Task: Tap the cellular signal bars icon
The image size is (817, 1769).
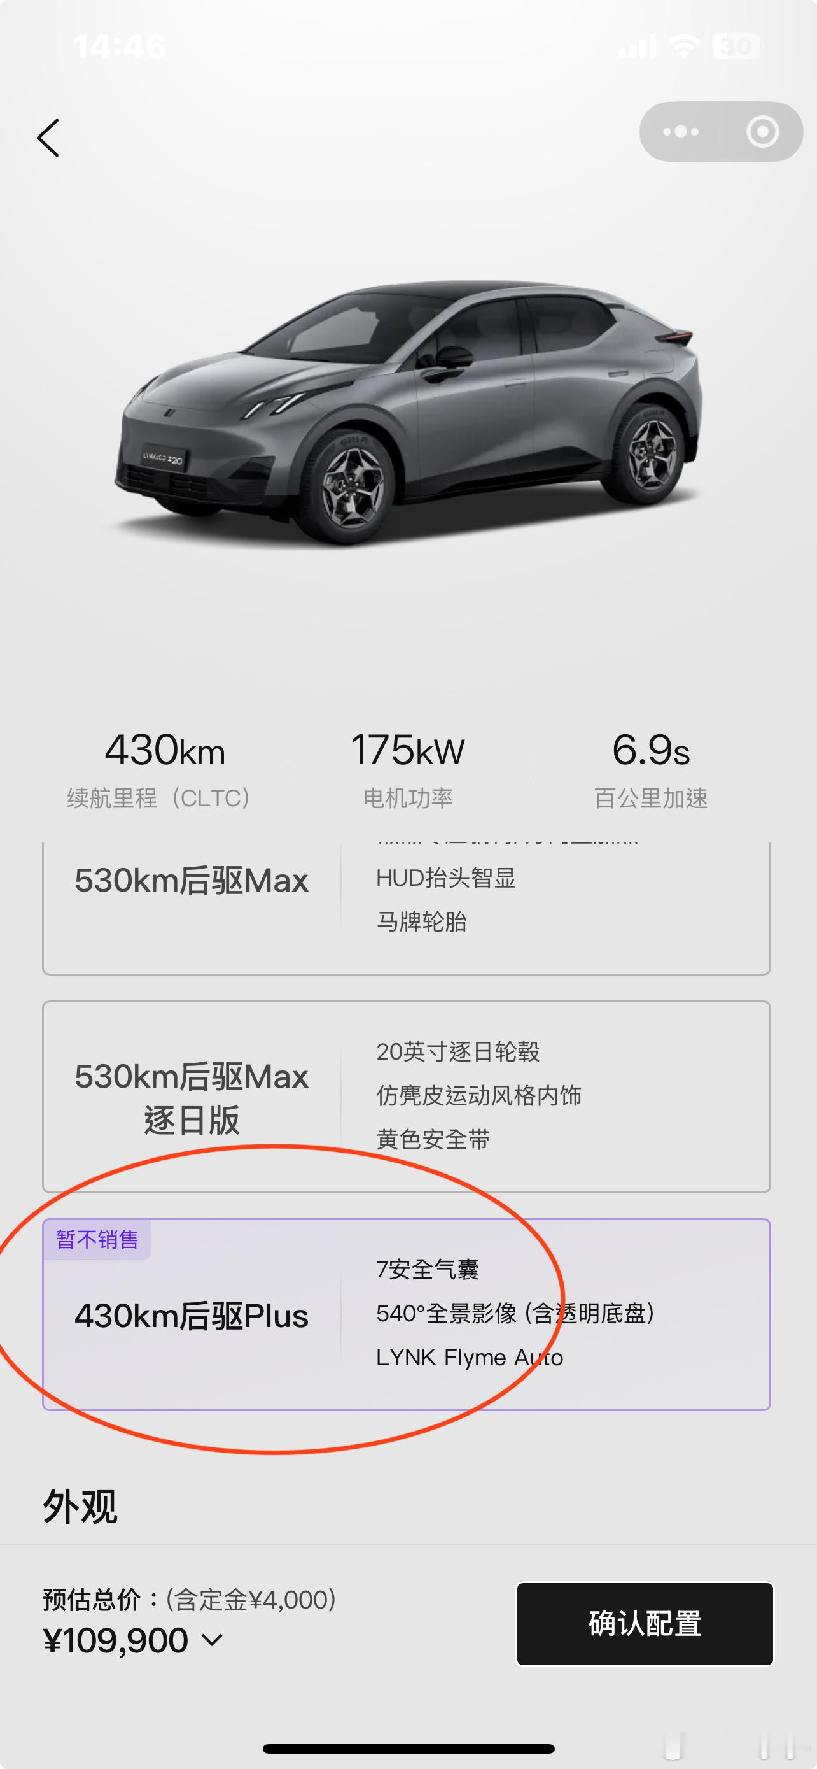Action: coord(638,46)
